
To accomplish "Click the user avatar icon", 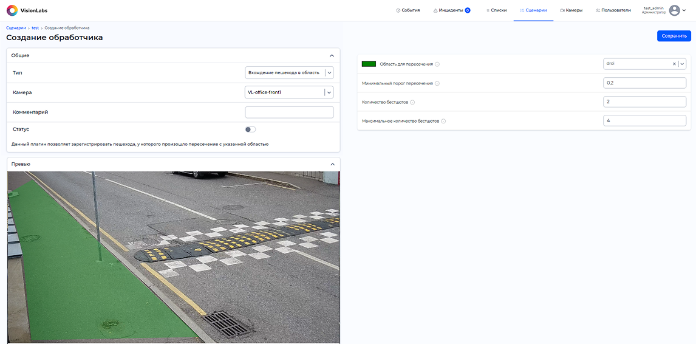I will [674, 10].
